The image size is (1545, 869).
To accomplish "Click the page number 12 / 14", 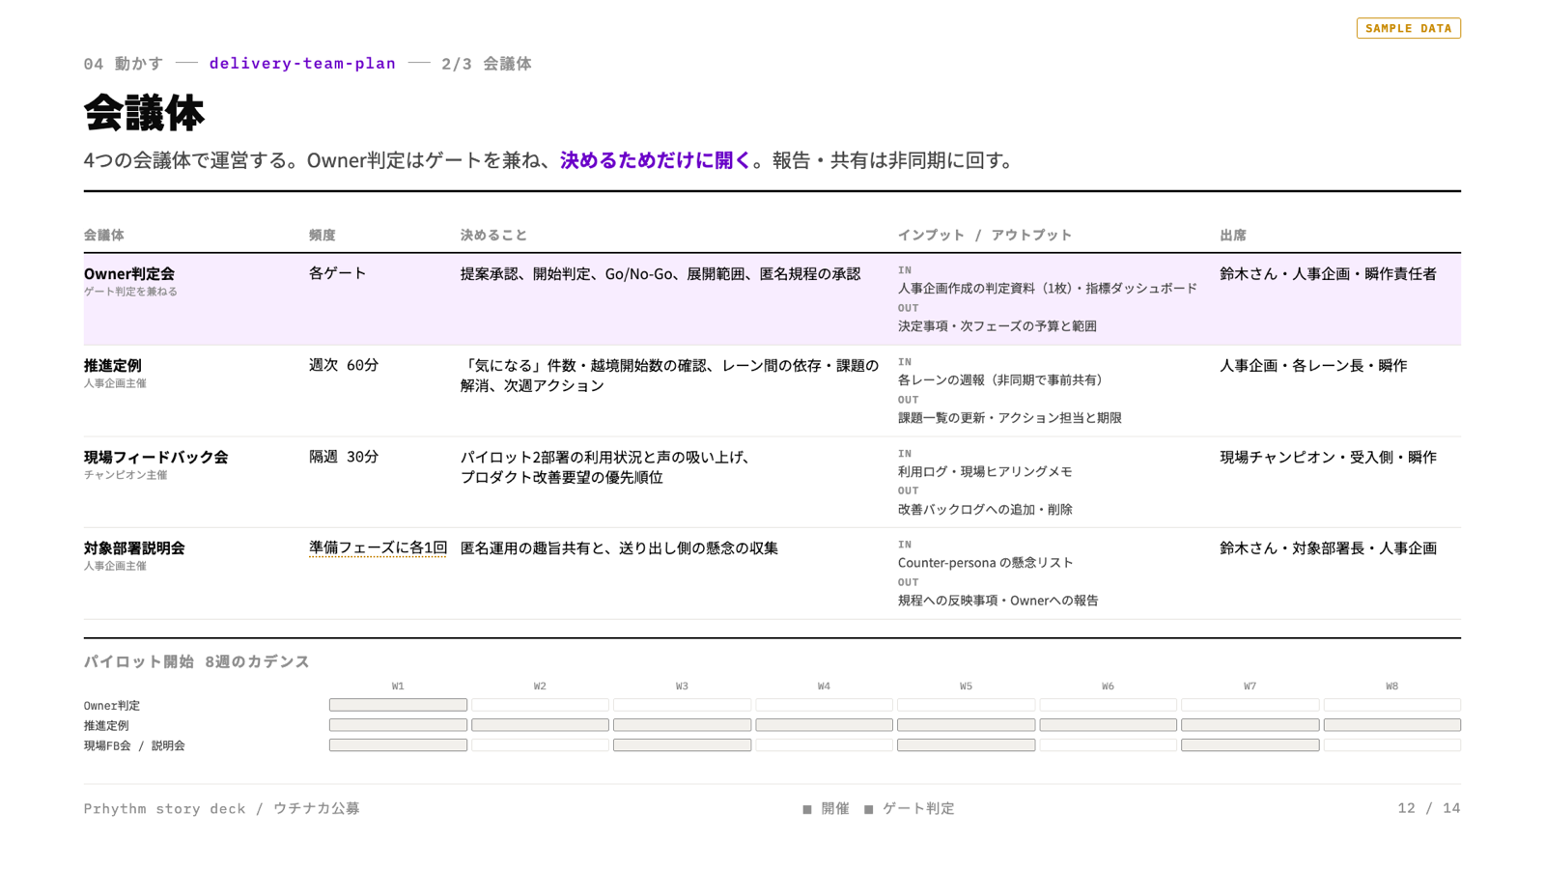I will point(1429,808).
